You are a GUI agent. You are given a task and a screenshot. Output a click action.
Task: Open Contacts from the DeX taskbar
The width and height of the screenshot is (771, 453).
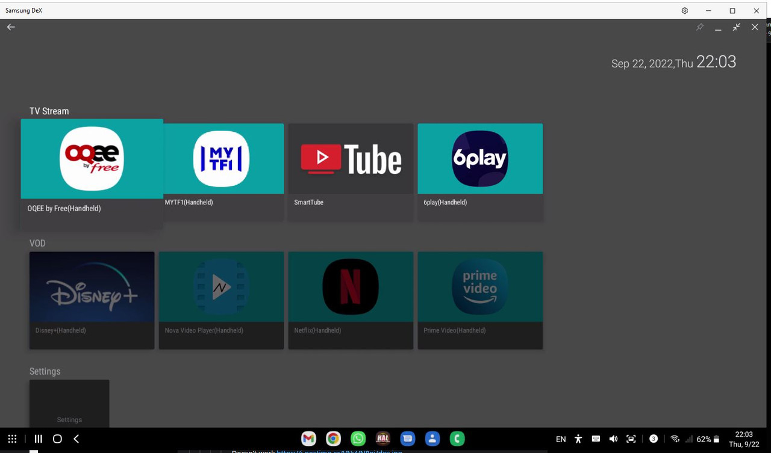(432, 439)
